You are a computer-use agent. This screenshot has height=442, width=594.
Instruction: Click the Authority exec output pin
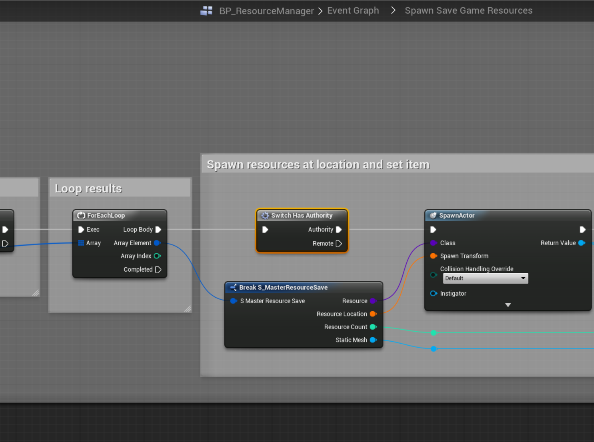click(339, 230)
